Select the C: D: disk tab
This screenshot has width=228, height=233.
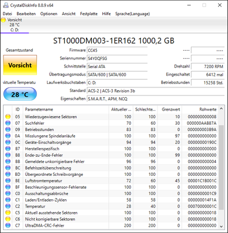click(x=15, y=25)
